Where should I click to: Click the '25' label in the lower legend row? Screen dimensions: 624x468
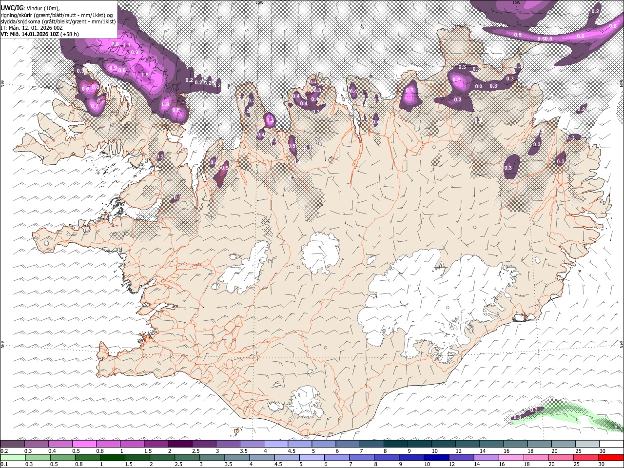pyautogui.click(x=577, y=465)
